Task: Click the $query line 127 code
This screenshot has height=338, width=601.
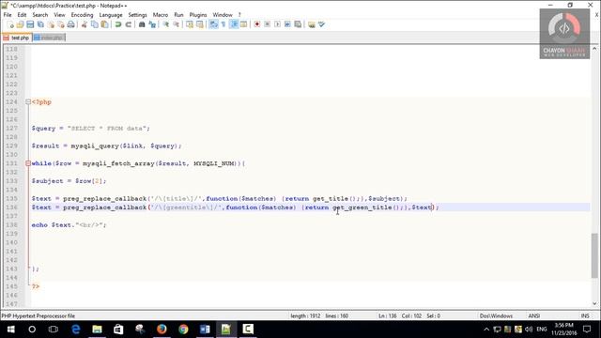Action: (x=91, y=129)
